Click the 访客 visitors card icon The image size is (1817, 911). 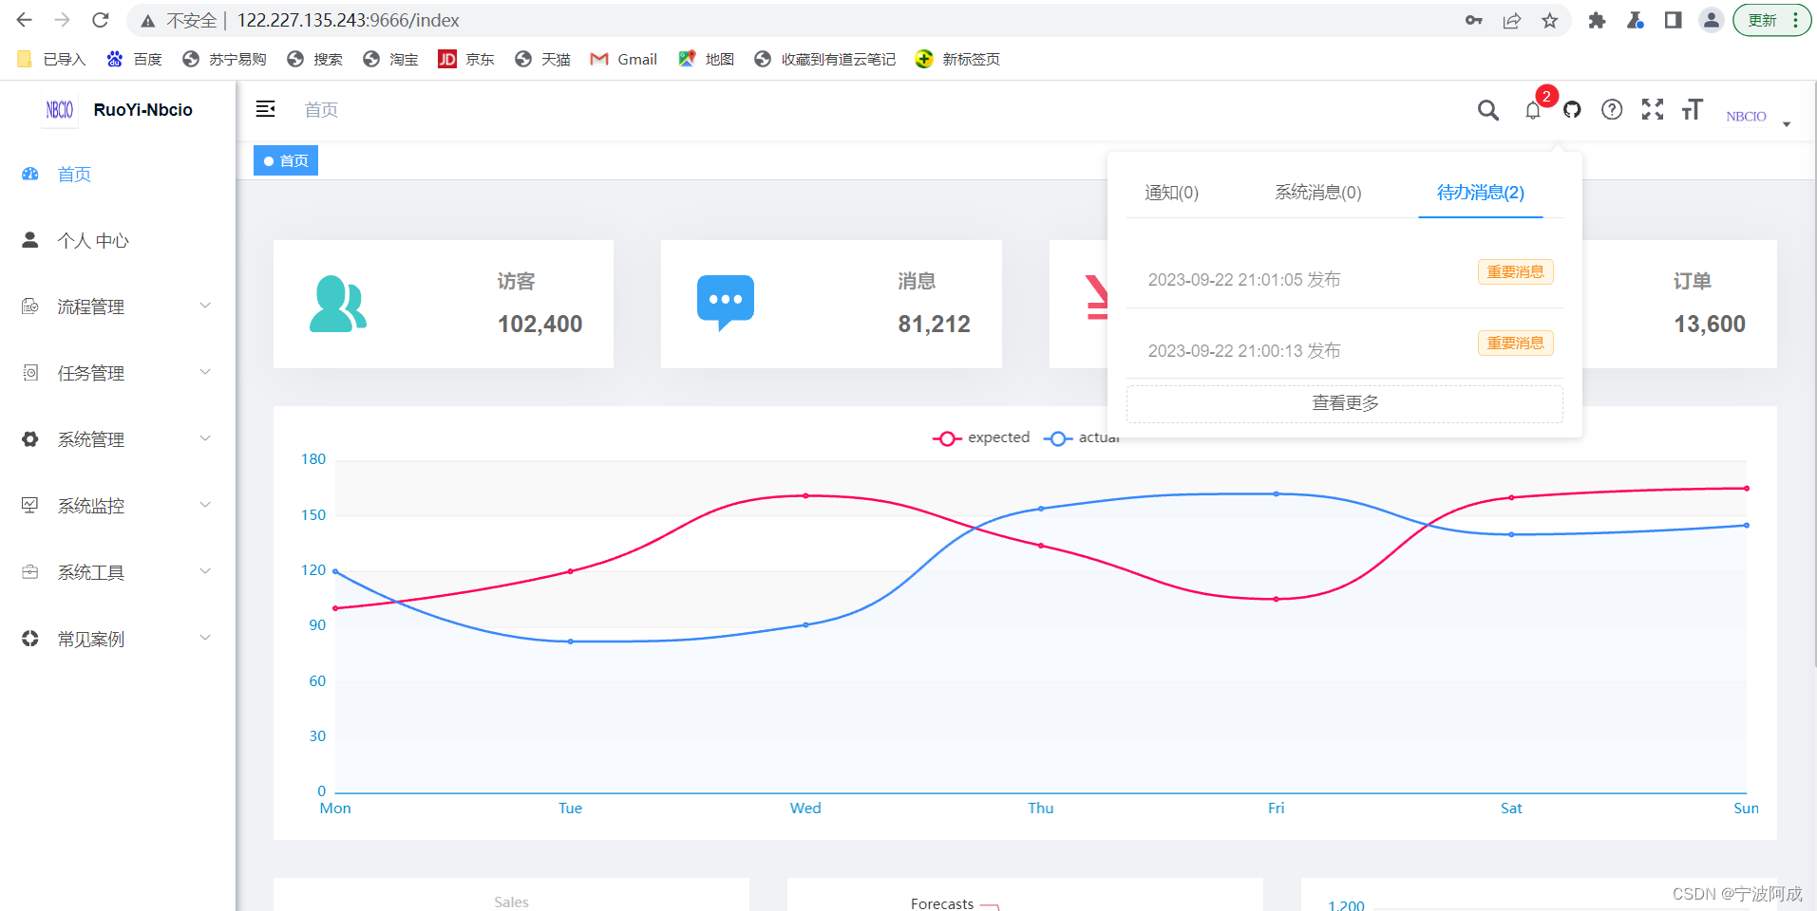coord(337,304)
